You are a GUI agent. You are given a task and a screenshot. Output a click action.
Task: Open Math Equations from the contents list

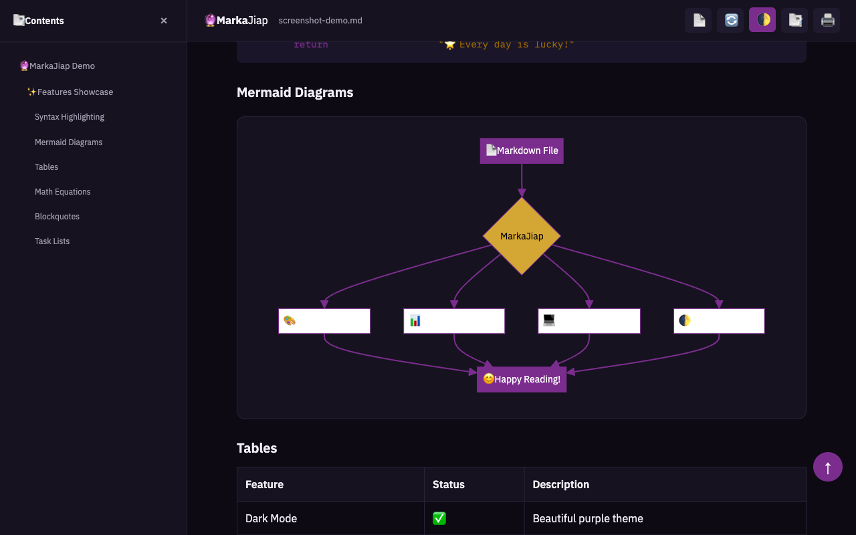click(62, 192)
